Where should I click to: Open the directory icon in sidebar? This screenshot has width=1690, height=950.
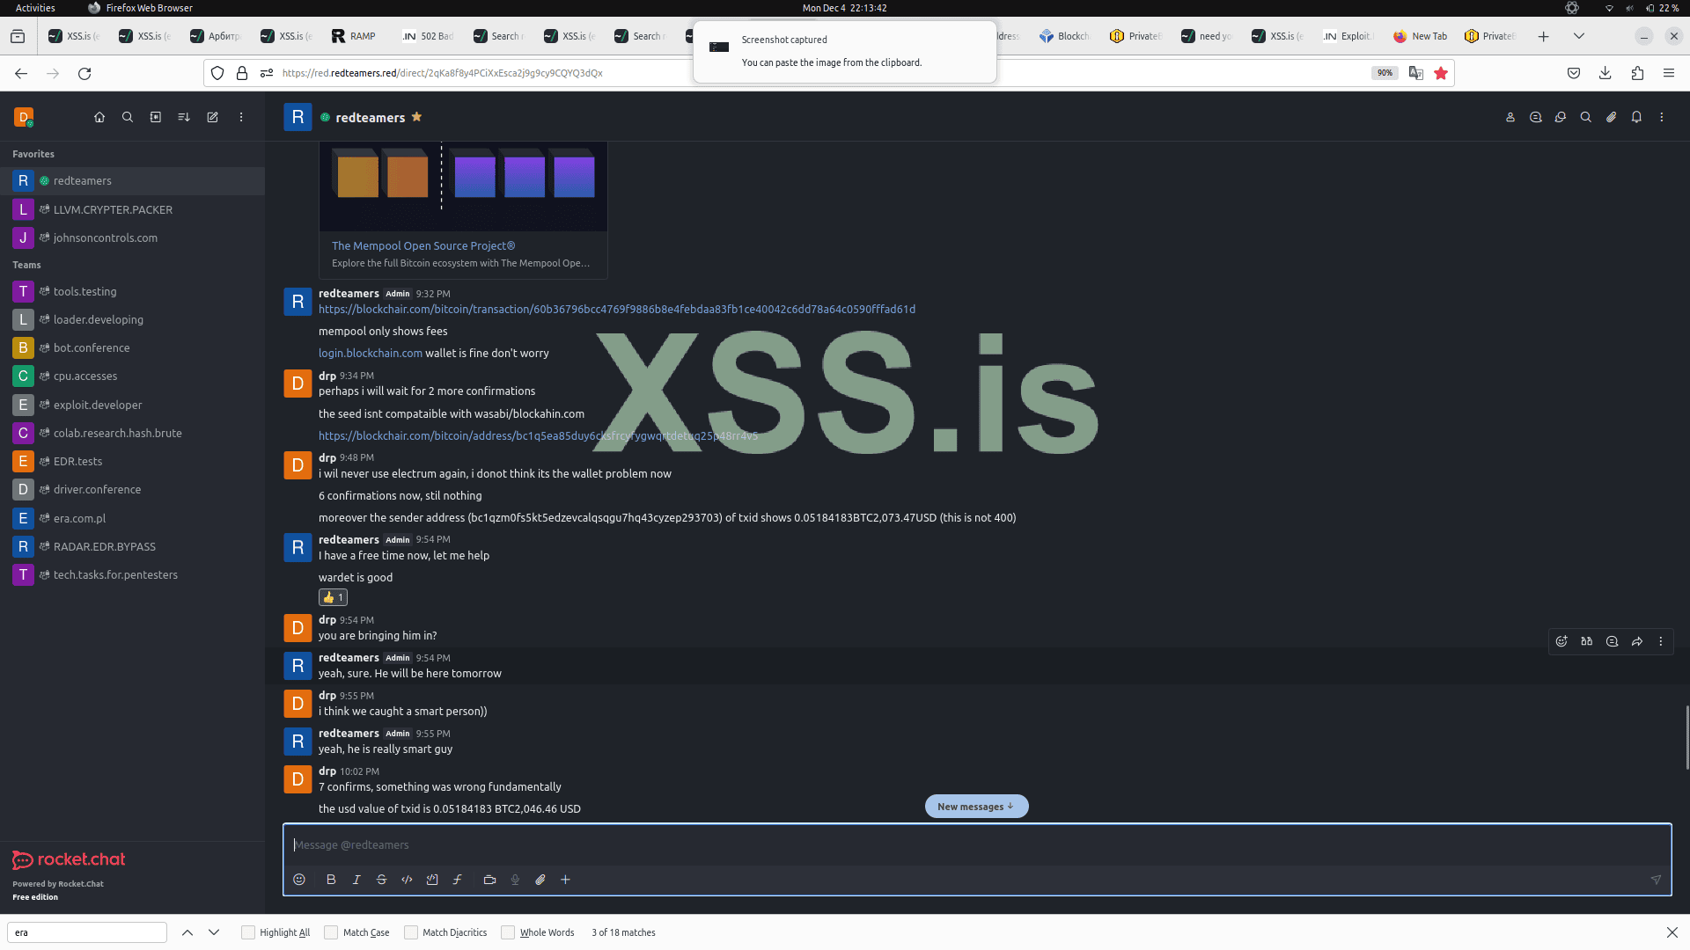point(156,117)
